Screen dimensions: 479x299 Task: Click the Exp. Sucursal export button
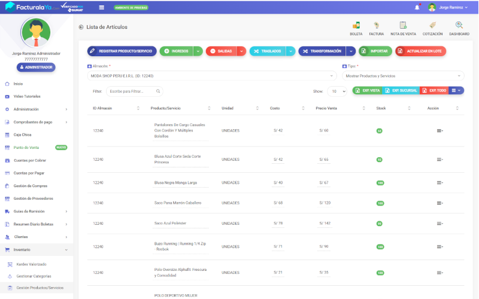pos(401,91)
